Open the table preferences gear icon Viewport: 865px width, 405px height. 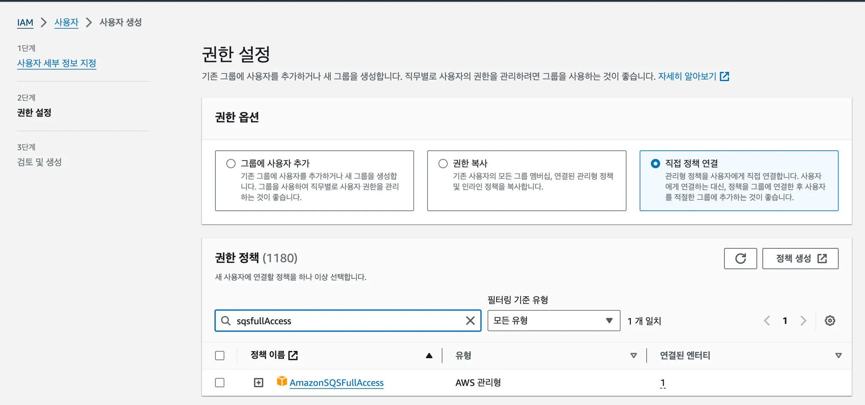[x=830, y=321]
